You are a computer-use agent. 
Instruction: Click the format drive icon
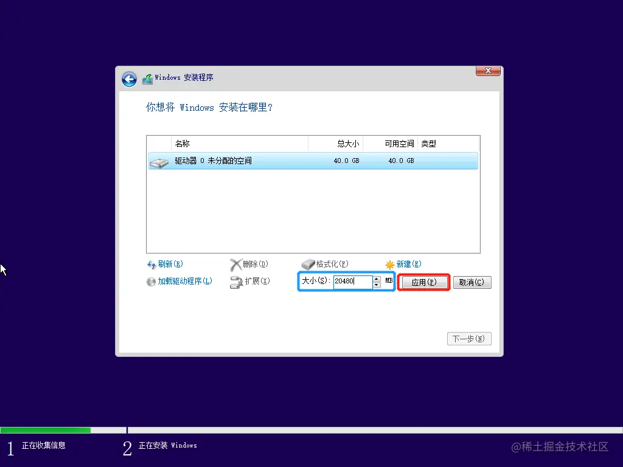click(308, 264)
